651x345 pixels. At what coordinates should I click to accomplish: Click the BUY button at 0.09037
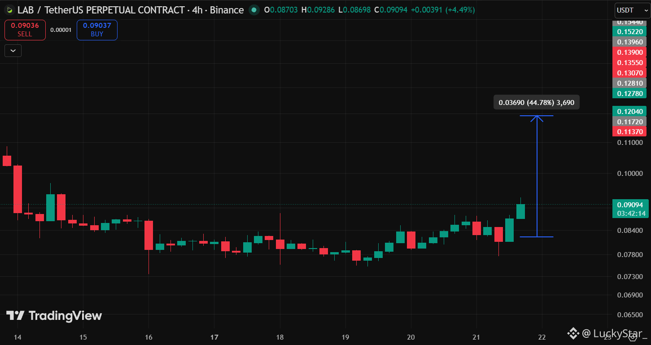97,30
